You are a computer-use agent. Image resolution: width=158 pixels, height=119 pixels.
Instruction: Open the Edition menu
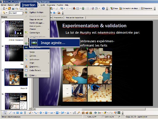(x=10, y=5)
